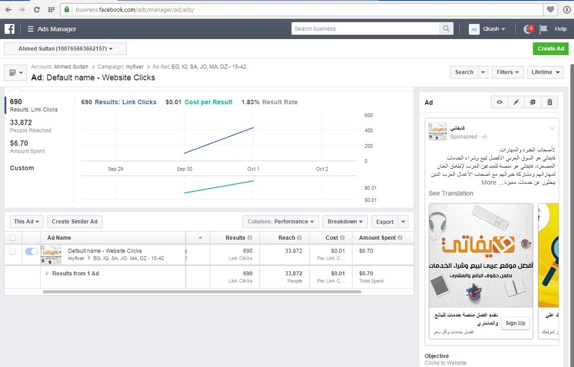Open the Breakdown dropdown
The width and height of the screenshot is (574, 367).
[x=345, y=222]
